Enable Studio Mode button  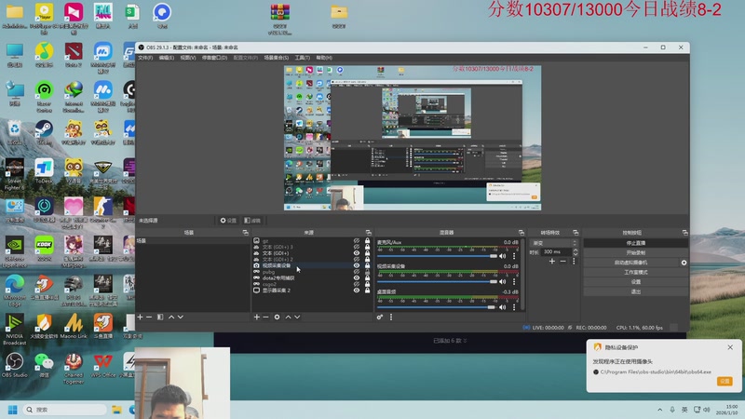636,272
